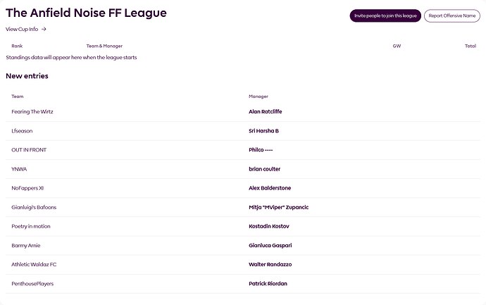Click manager Walter Randazzo
This screenshot has height=305, width=486.
[x=270, y=264]
